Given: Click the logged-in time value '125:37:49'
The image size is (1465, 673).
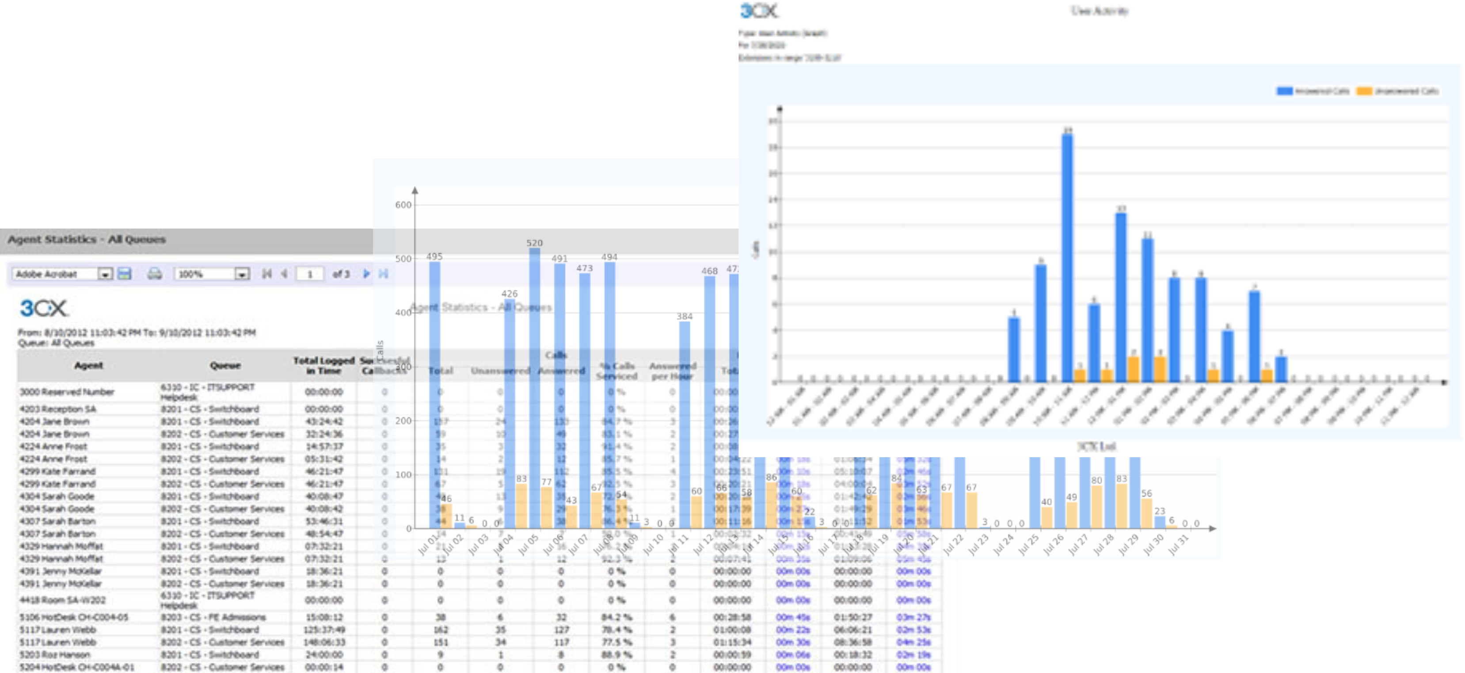Looking at the screenshot, I should tap(323, 630).
